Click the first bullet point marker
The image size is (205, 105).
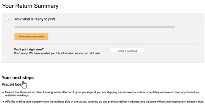coord(3,92)
